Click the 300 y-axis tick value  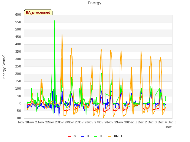18,59
